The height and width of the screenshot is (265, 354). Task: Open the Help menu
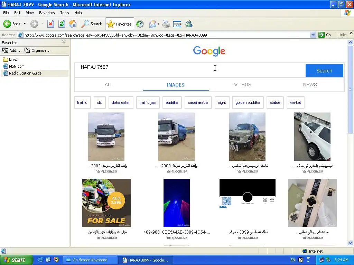click(x=78, y=13)
